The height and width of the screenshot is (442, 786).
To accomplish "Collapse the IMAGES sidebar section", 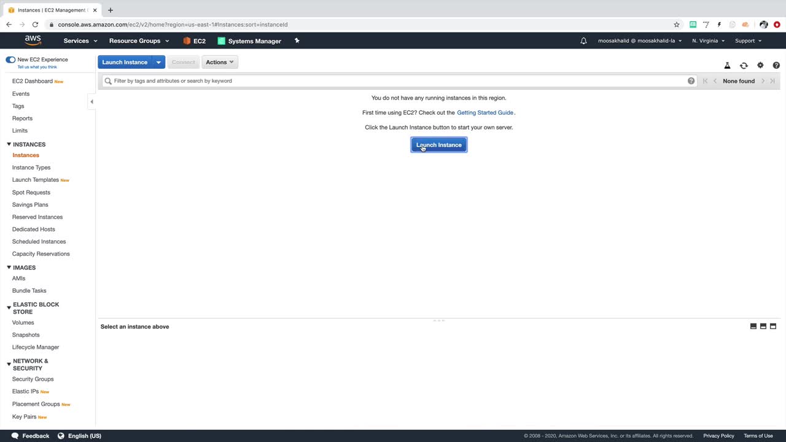I will [x=9, y=268].
